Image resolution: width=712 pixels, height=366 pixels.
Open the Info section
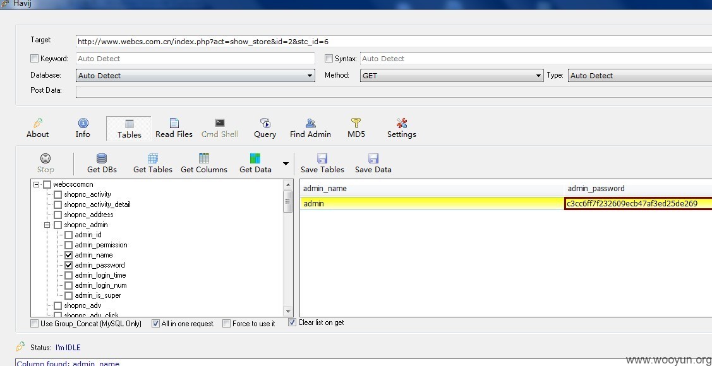coord(83,128)
